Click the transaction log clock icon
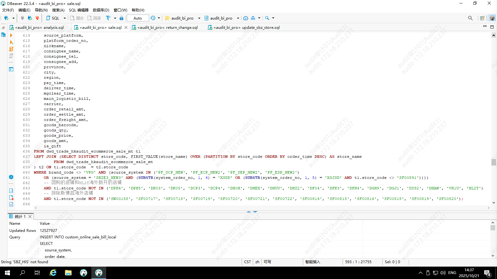This screenshot has width=497, height=279. tap(153, 18)
